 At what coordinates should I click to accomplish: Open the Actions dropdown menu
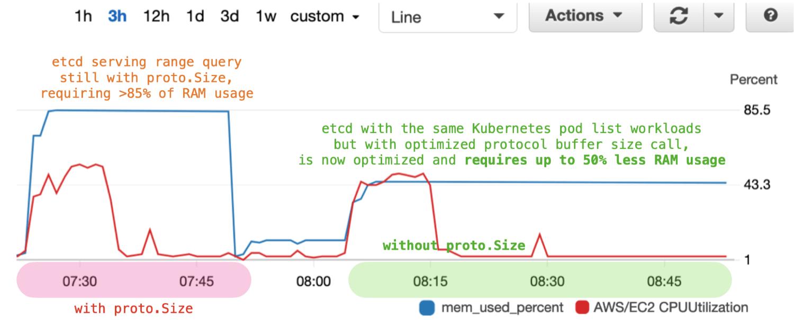point(584,16)
